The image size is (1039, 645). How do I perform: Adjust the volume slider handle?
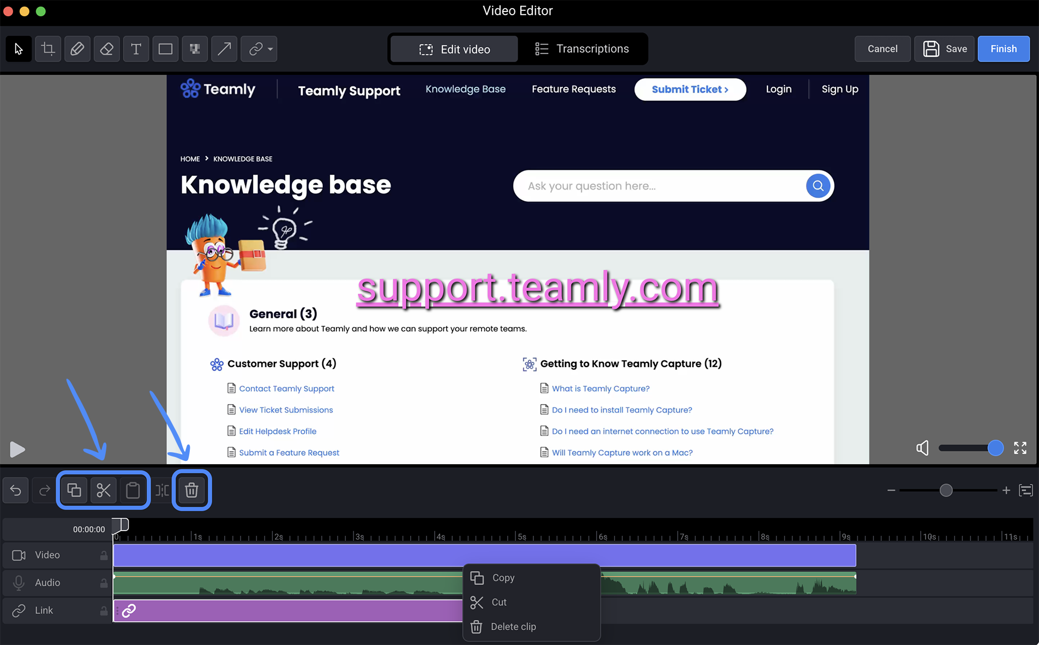tap(995, 448)
